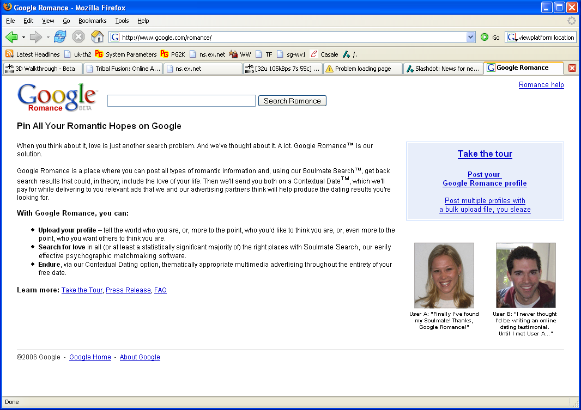The height and width of the screenshot is (410, 581).
Task: Open the Bookmarks menu
Action: point(92,21)
